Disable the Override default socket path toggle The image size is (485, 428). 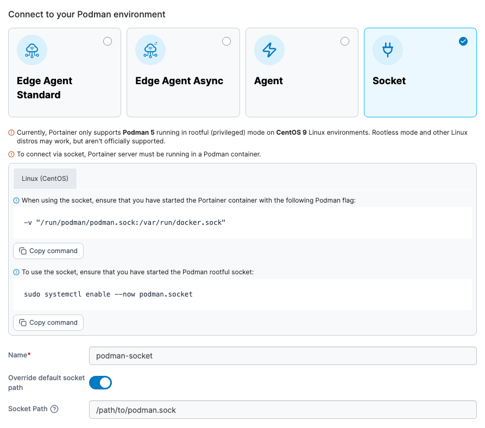click(x=100, y=382)
